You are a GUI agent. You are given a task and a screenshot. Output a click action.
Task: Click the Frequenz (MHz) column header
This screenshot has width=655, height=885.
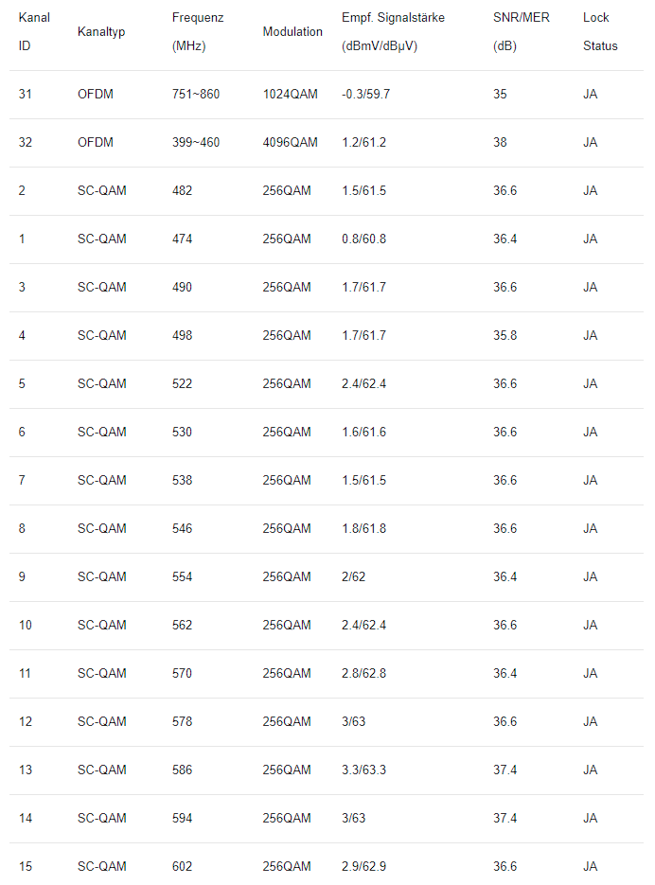pyautogui.click(x=198, y=32)
